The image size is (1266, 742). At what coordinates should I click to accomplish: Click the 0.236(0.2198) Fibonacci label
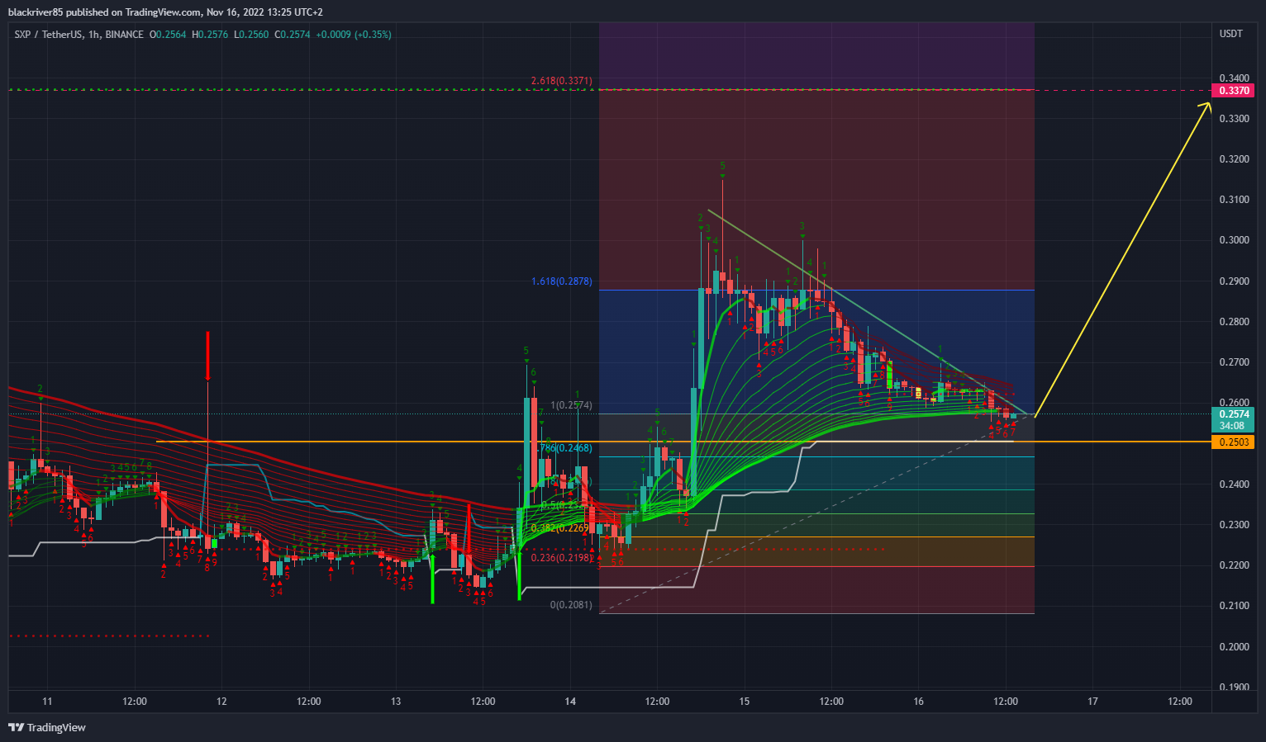click(x=561, y=558)
